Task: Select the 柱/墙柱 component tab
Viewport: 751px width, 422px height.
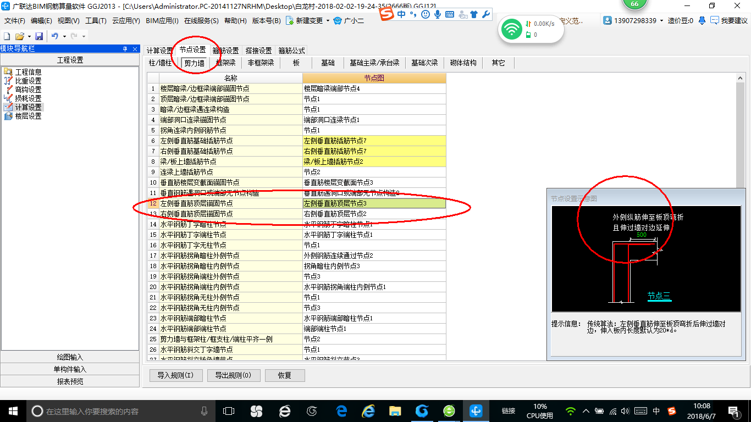Action: (161, 63)
